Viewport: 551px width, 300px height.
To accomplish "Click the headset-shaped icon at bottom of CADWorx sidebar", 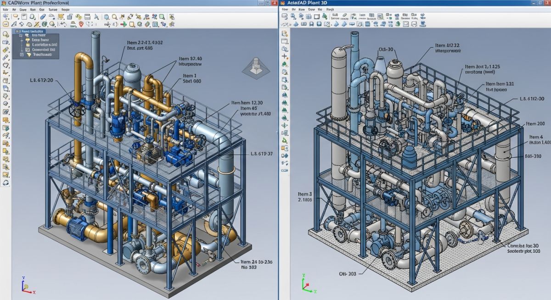I will coord(6,183).
